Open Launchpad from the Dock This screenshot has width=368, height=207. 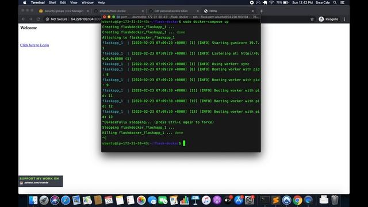point(44,200)
